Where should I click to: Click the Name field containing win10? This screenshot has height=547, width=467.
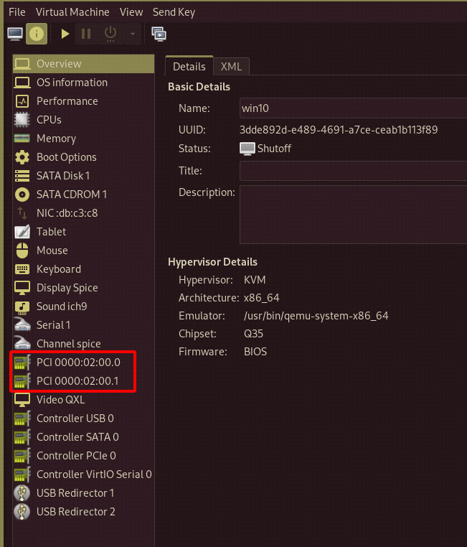tap(353, 108)
